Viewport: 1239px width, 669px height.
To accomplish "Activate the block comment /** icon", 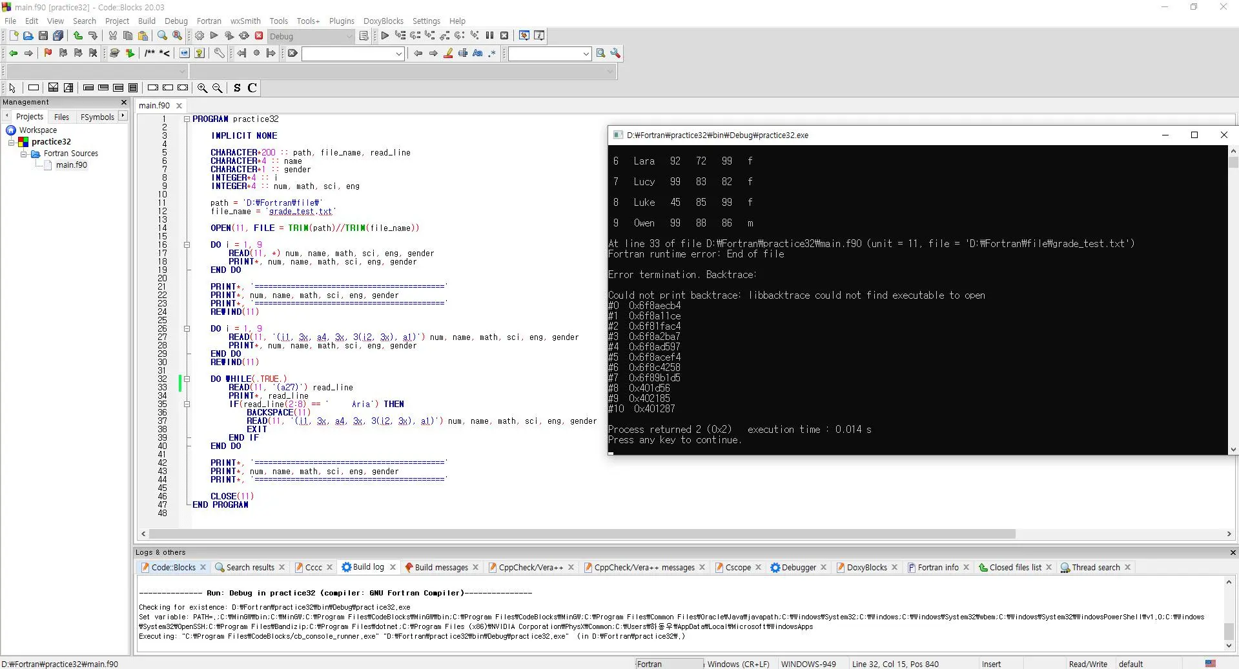I will [151, 54].
